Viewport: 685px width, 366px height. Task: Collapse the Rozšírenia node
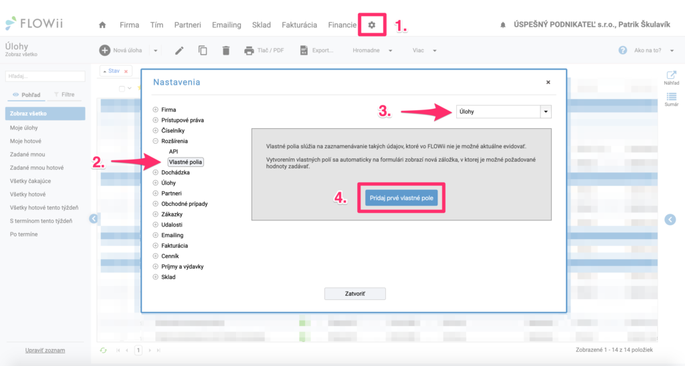(155, 141)
